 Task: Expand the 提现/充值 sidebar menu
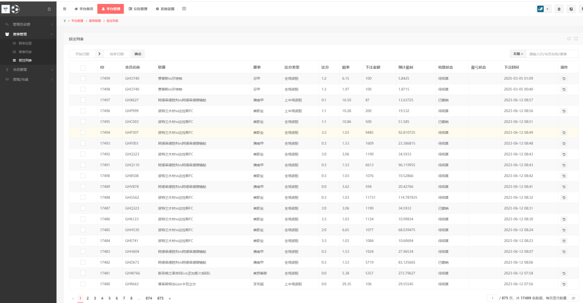(x=28, y=79)
